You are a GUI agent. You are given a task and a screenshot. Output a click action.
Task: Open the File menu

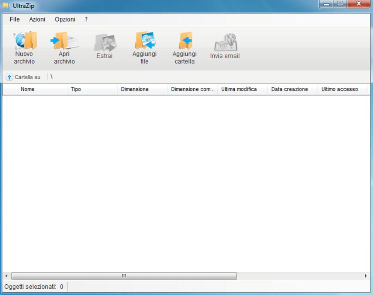pyautogui.click(x=14, y=20)
